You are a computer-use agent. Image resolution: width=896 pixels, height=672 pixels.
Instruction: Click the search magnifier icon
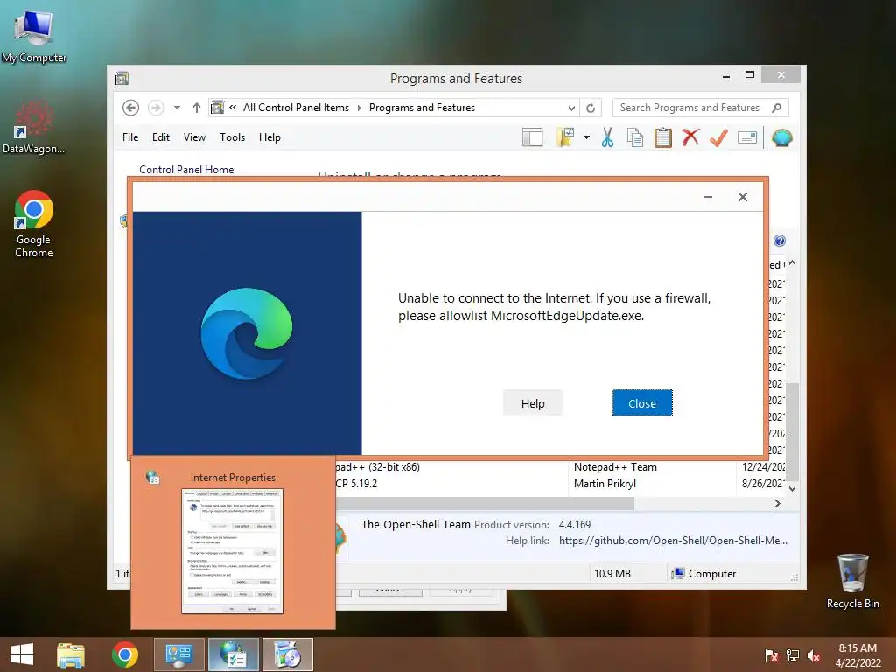tap(777, 108)
